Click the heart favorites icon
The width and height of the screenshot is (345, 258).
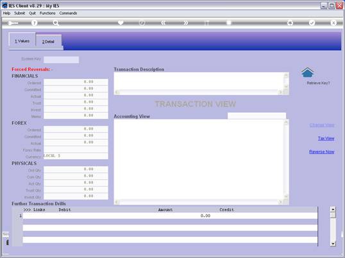tap(121, 22)
